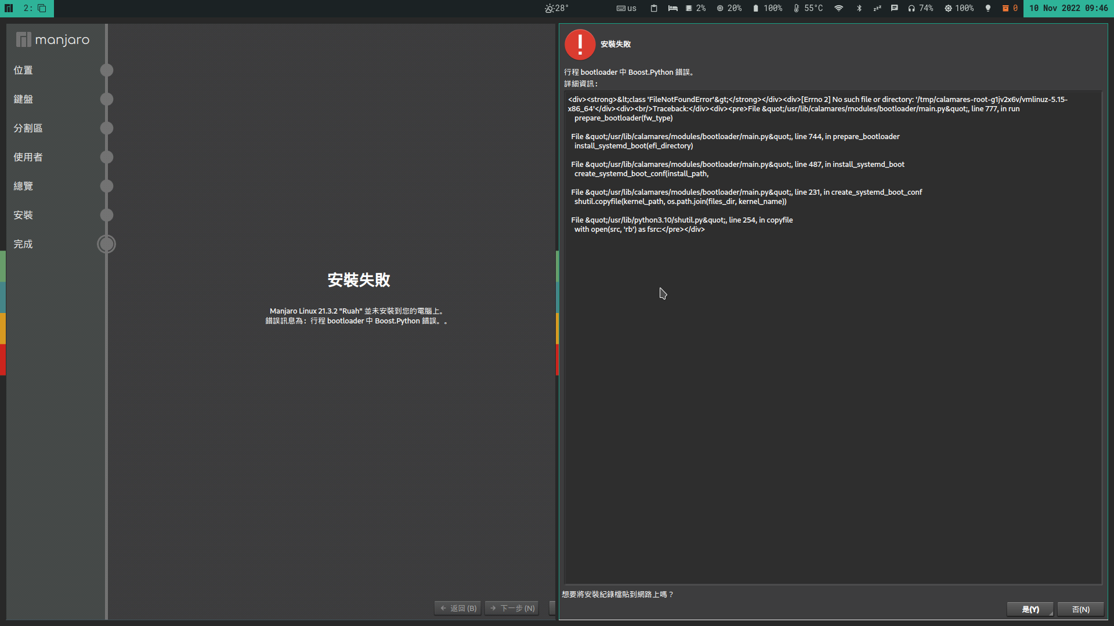Click the Wi-Fi icon in the status bar
The height and width of the screenshot is (626, 1114).
pos(838,8)
